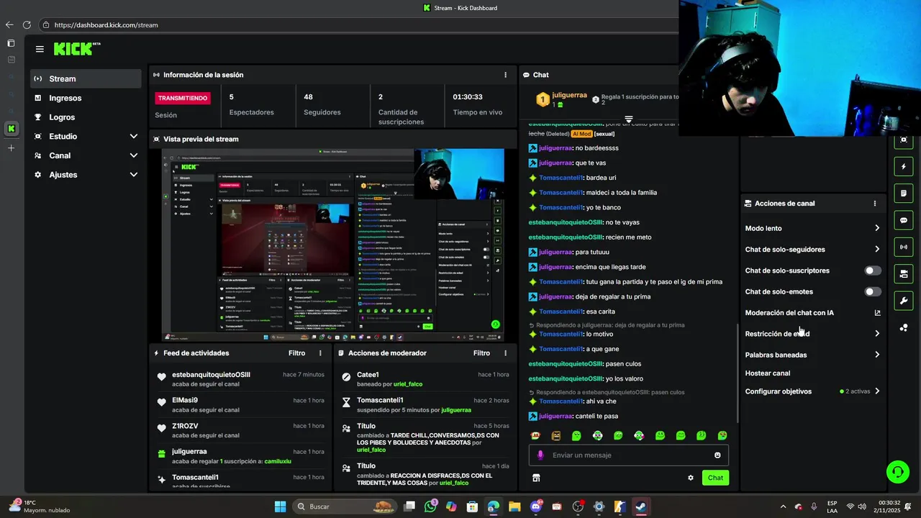Click Filtro in Feed de actividades
921x518 pixels.
click(297, 353)
